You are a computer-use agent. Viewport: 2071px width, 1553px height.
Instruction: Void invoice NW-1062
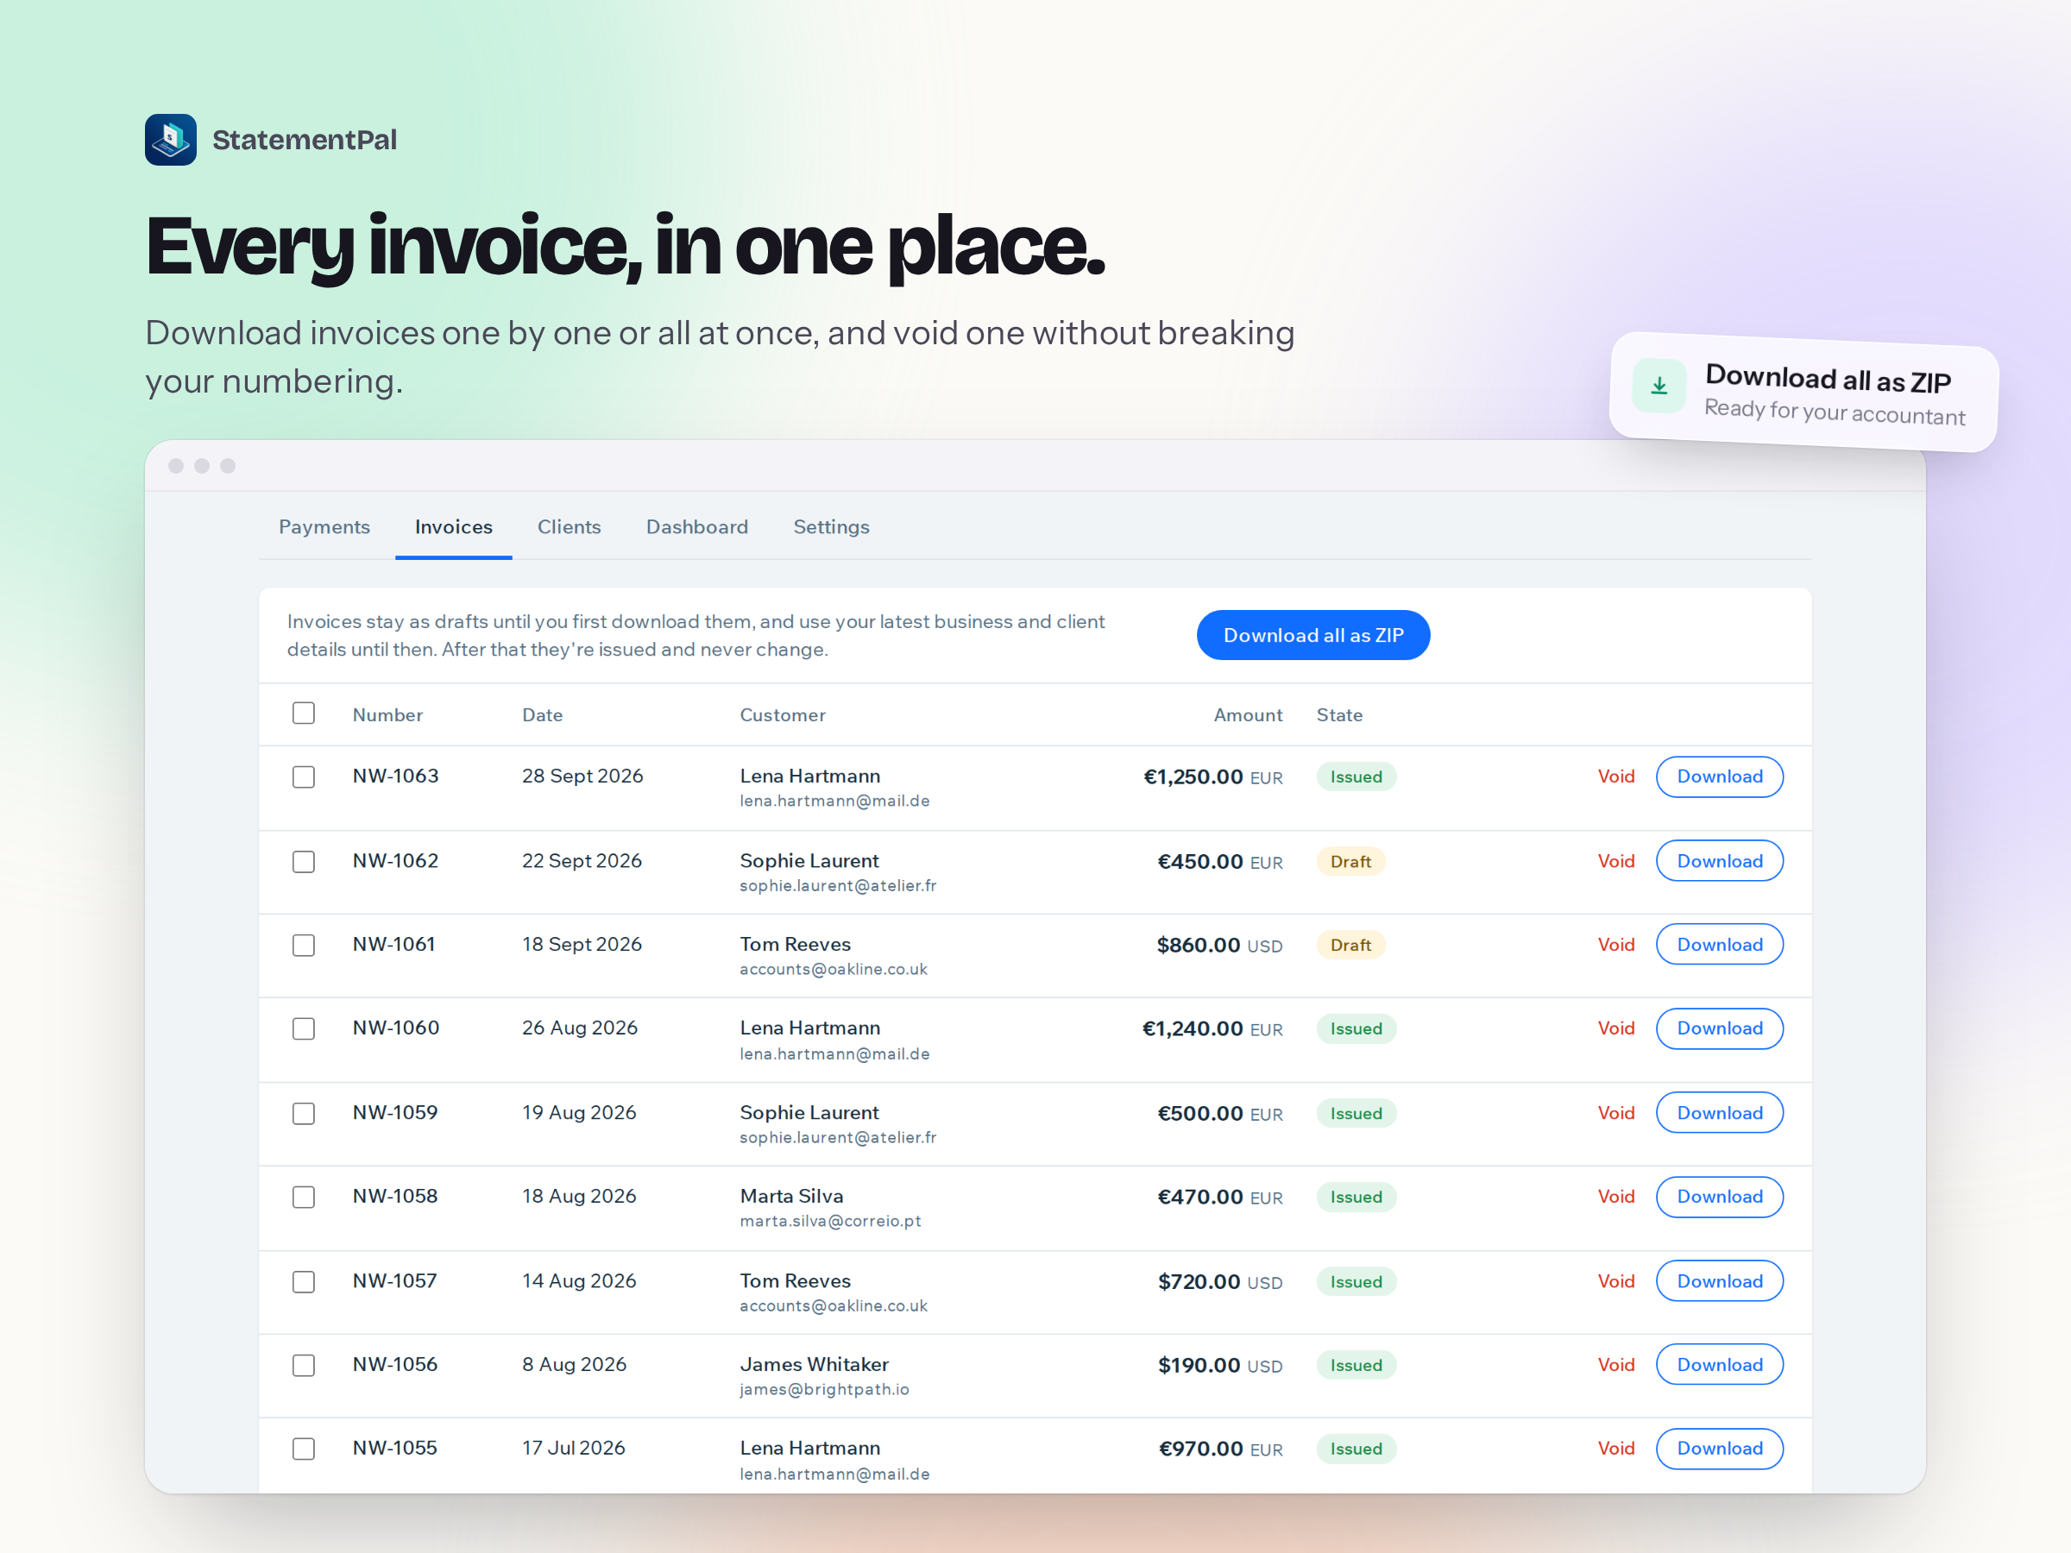[x=1616, y=861]
